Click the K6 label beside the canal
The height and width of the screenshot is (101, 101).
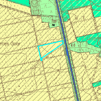pyautogui.click(x=73, y=45)
